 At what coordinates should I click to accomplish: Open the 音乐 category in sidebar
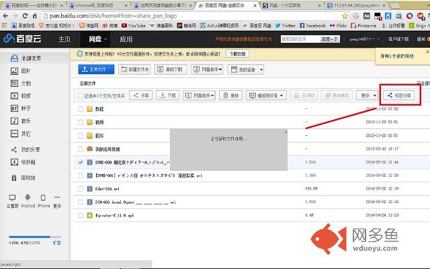tap(21, 121)
